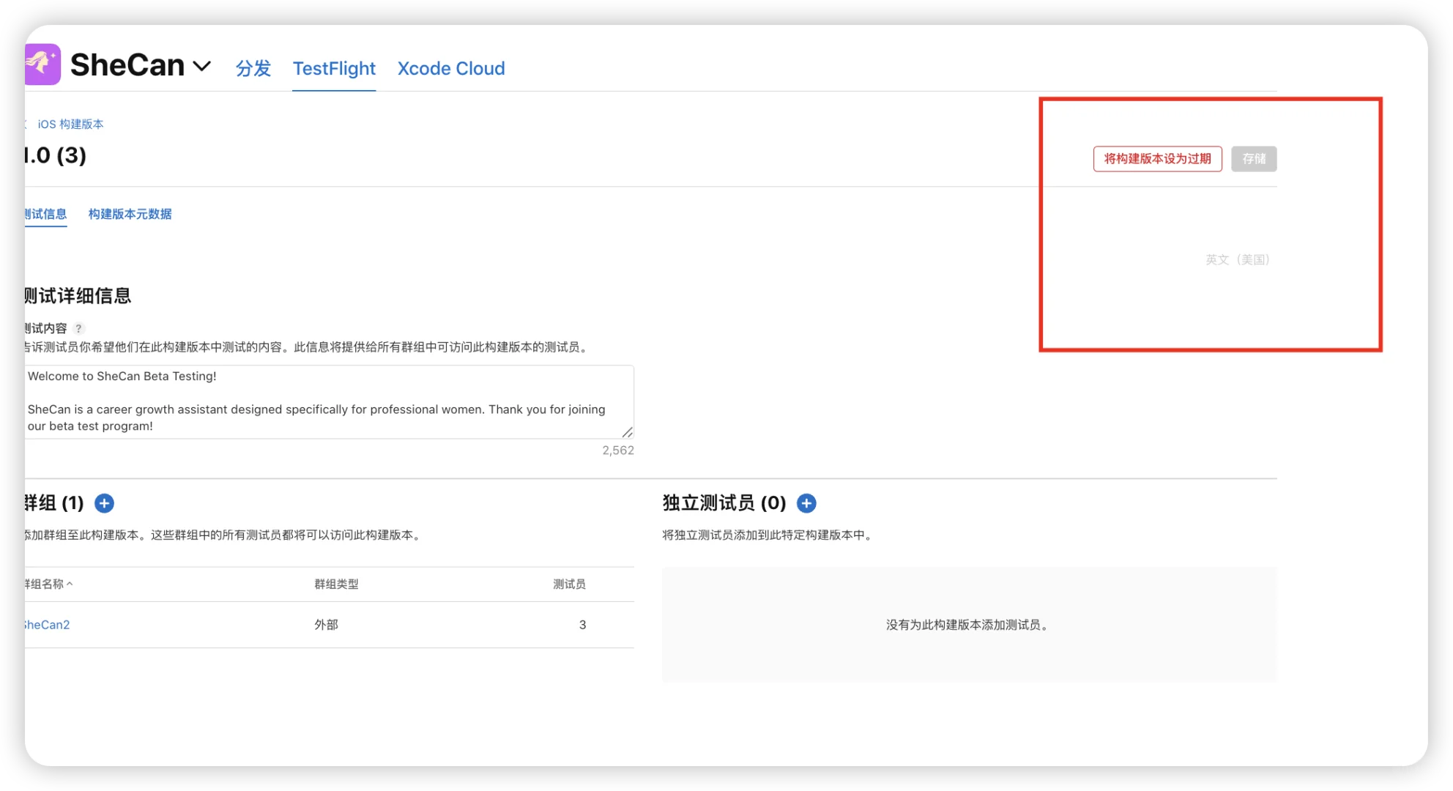
Task: Click the 将构建版本设为过期 button
Action: tap(1157, 158)
